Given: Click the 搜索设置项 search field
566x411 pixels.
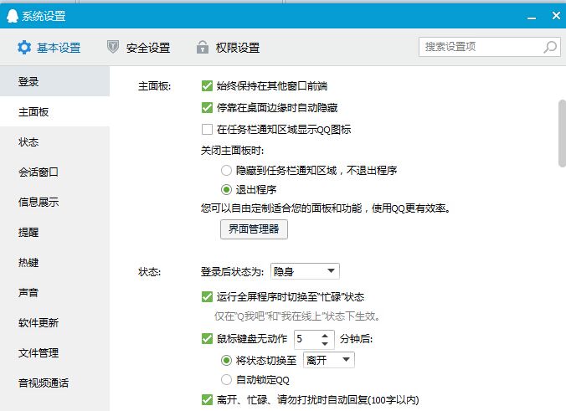Looking at the screenshot, I should [x=490, y=47].
